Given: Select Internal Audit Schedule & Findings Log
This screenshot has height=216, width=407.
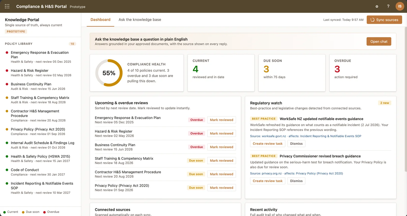Looking at the screenshot, I should (41, 145).
